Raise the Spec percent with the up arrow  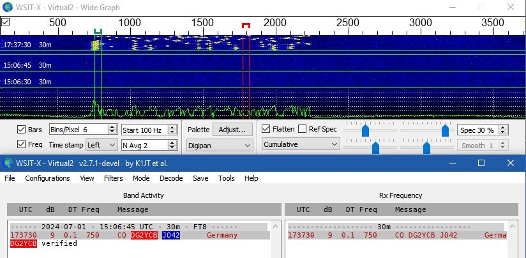pyautogui.click(x=502, y=128)
